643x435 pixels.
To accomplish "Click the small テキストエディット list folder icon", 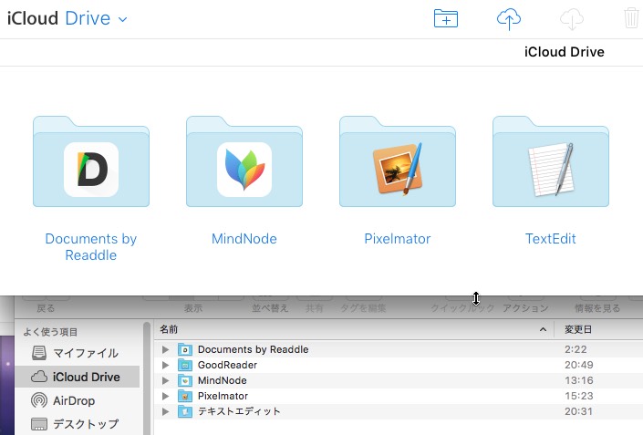I will pos(185,411).
